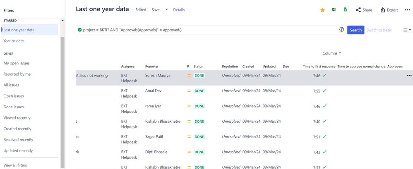Click medium priority icon in Dipti.Bhosale row
413x169 pixels.
189,152
